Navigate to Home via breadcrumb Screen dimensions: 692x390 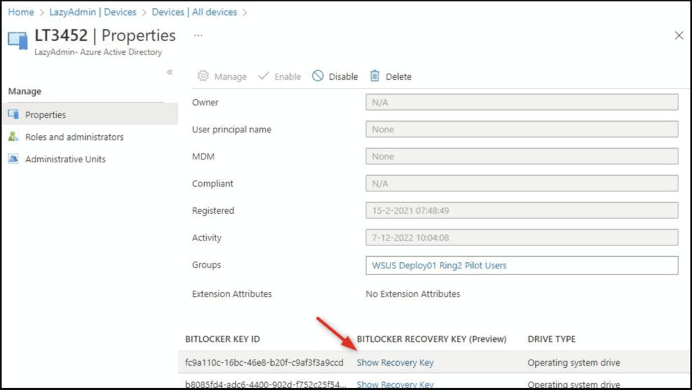(20, 11)
